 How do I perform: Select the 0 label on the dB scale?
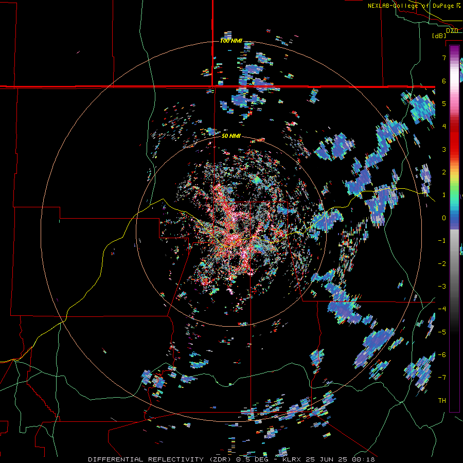(x=444, y=218)
